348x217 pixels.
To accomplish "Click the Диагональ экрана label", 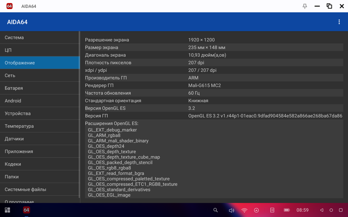I will click(105, 55).
